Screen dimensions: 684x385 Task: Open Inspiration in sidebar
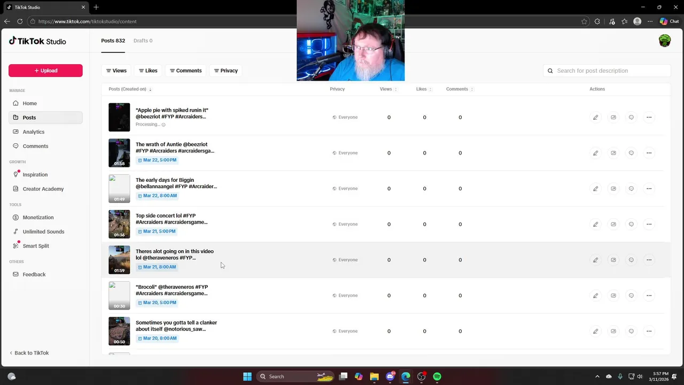click(x=45, y=174)
